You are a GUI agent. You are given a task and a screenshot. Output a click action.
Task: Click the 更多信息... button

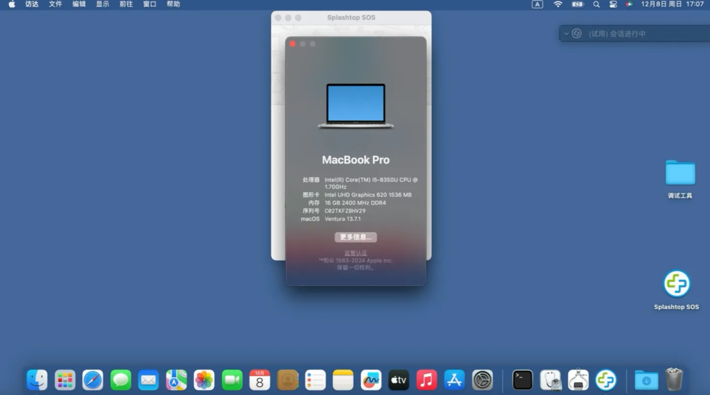pos(355,237)
